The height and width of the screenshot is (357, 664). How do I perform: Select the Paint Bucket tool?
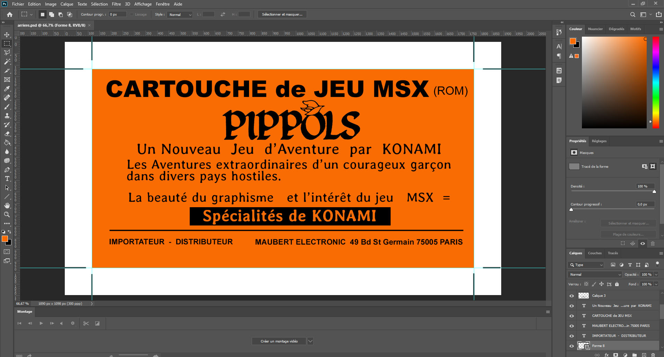(7, 143)
